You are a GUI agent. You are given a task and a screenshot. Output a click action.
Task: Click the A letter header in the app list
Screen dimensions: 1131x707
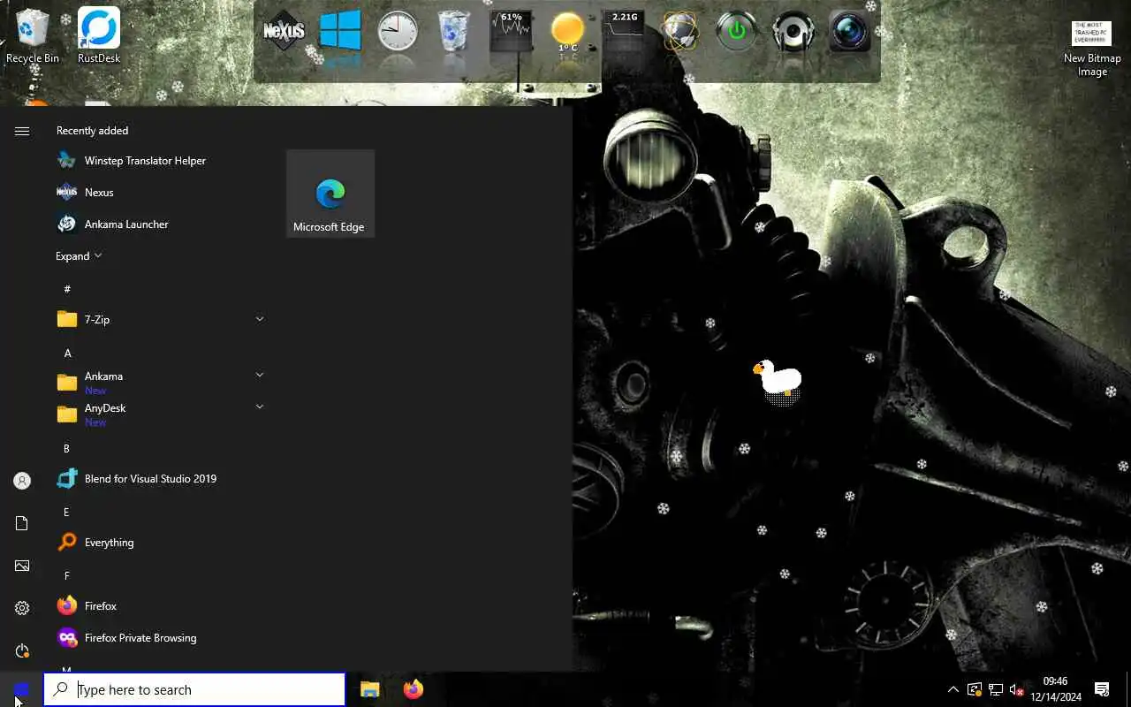pyautogui.click(x=67, y=353)
